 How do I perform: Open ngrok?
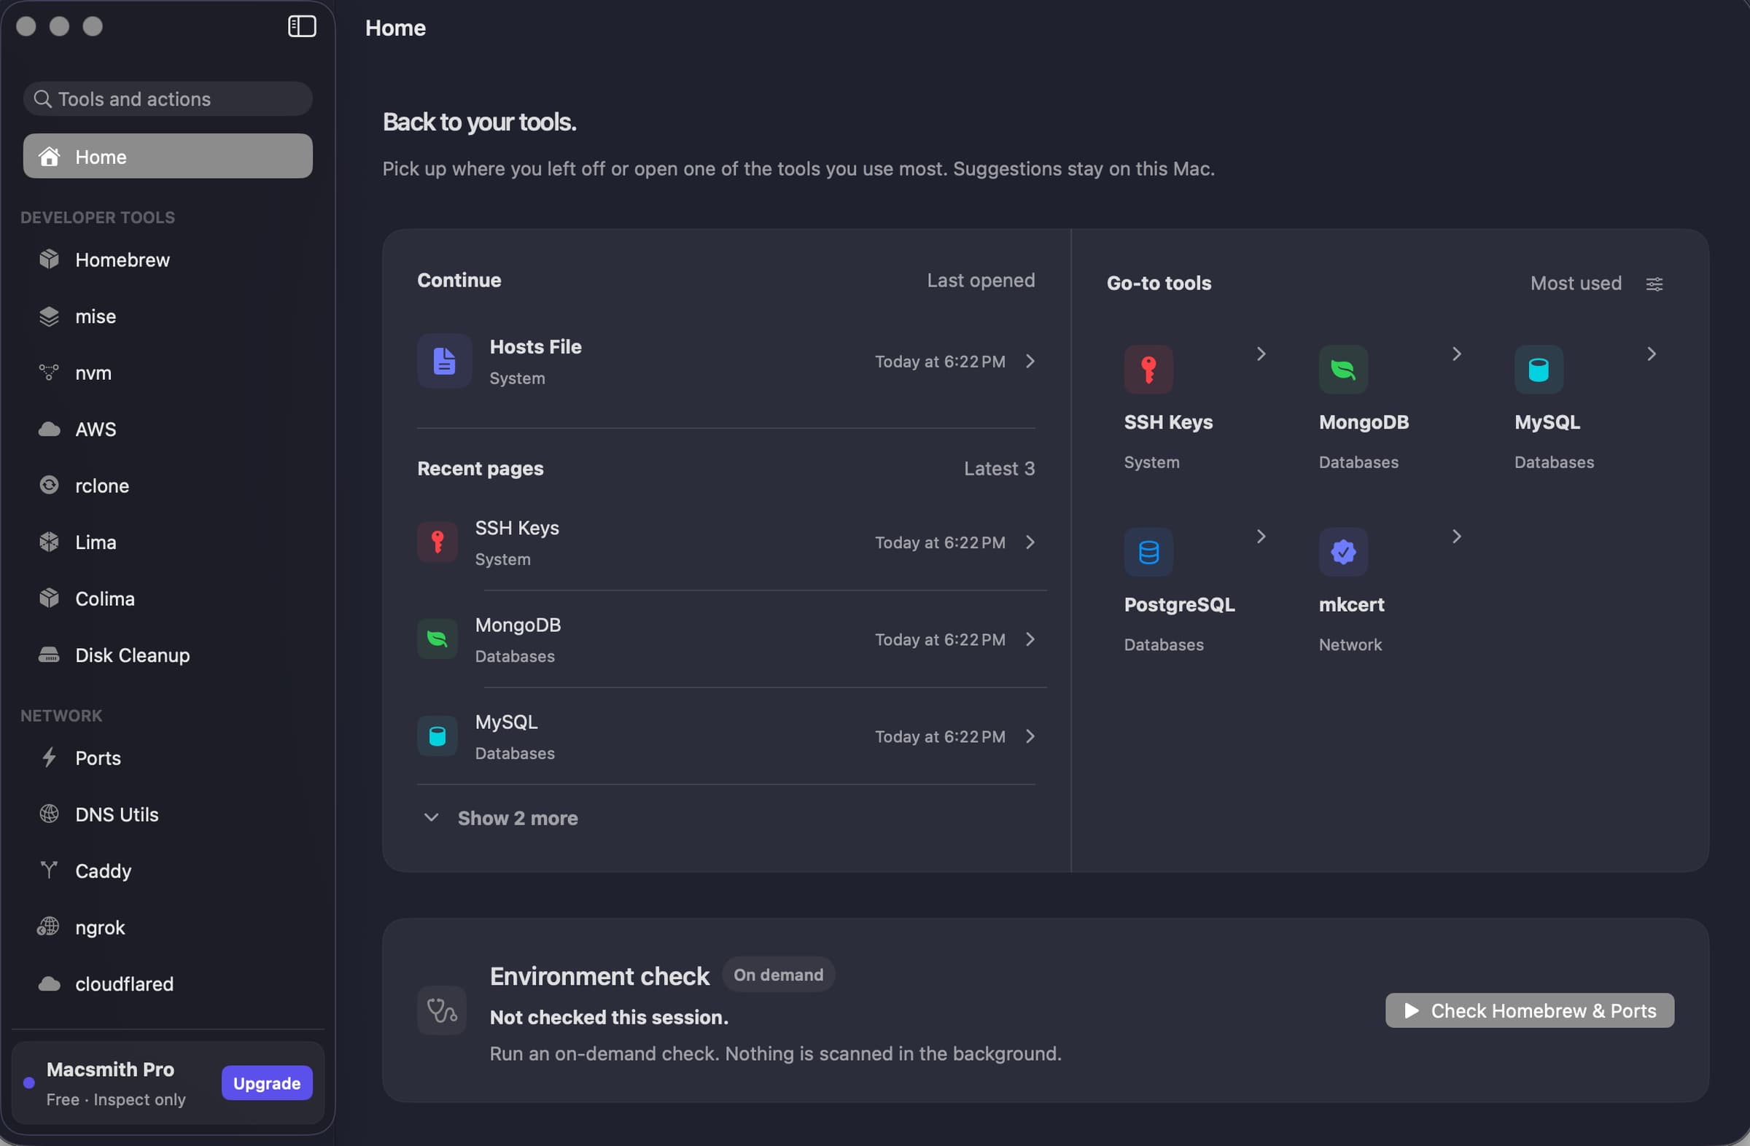pos(168,928)
